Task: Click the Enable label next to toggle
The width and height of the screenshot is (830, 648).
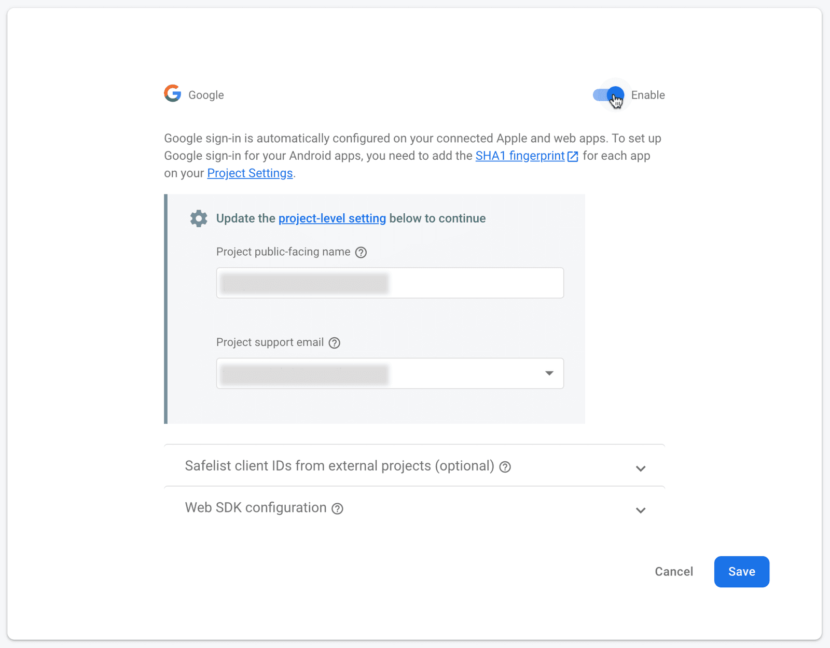Action: coord(648,95)
